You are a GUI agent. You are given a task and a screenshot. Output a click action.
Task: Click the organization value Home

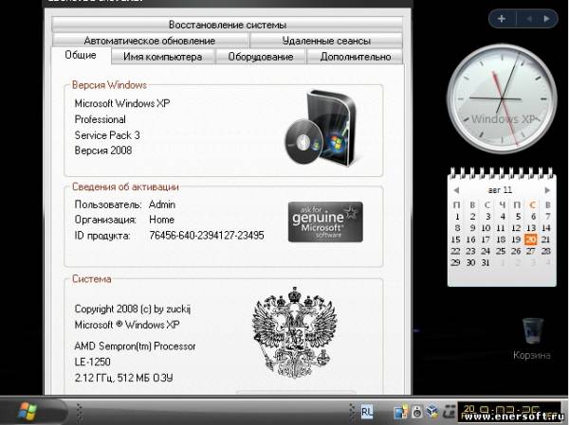tap(161, 220)
